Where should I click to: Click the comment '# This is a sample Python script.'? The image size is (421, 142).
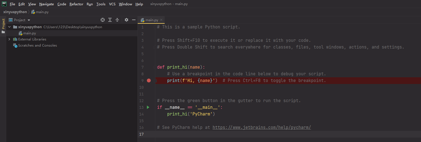(x=199, y=27)
